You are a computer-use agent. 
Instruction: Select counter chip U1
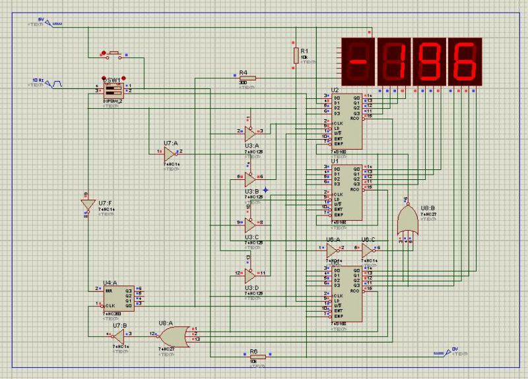pyautogui.click(x=346, y=192)
